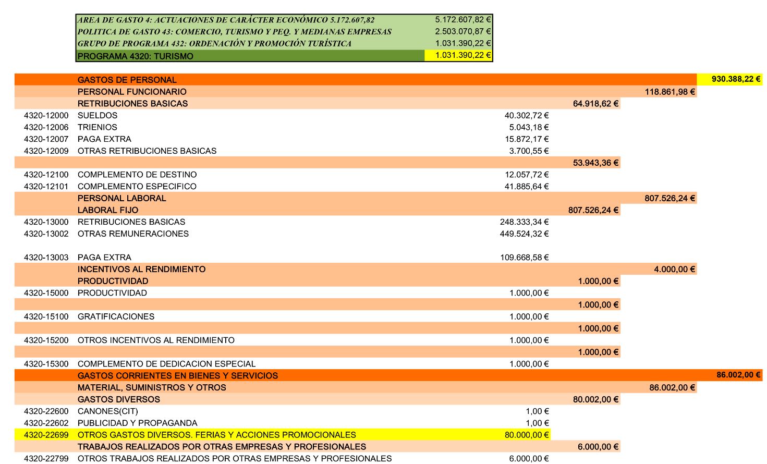Select the INCENTIVOS AL RENDIMIENTO heading
Screen dimensions: 767x464
click(x=141, y=270)
